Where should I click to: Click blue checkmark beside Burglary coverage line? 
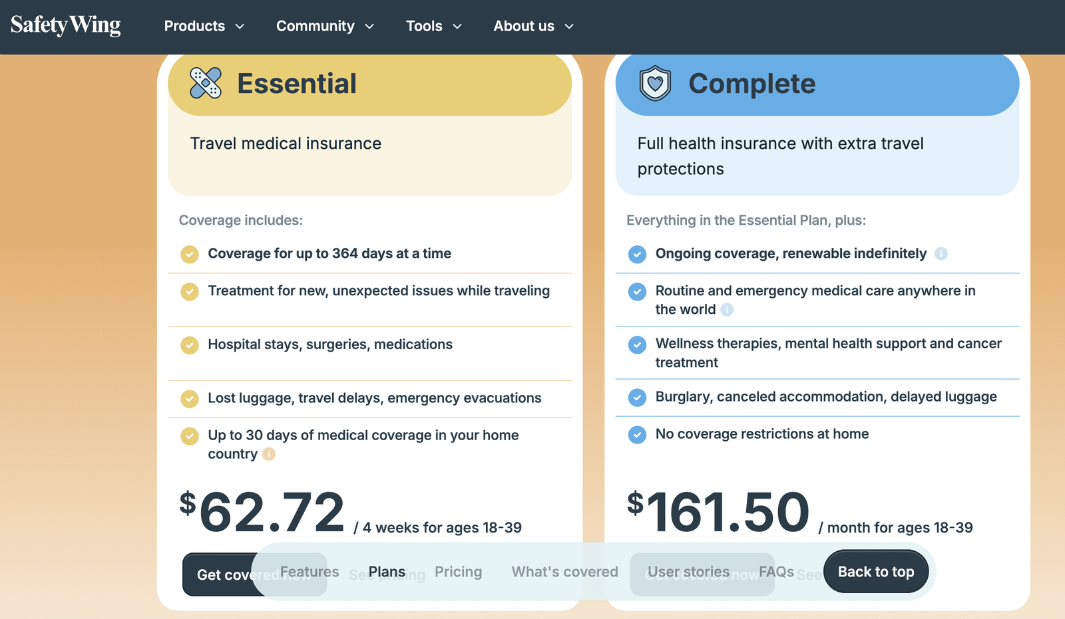637,398
